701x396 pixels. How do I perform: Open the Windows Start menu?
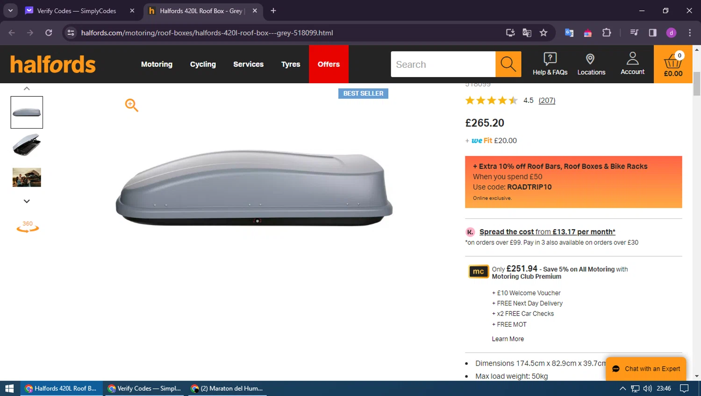(x=9, y=389)
